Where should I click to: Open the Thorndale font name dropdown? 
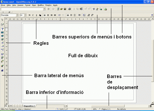pos(17,15)
